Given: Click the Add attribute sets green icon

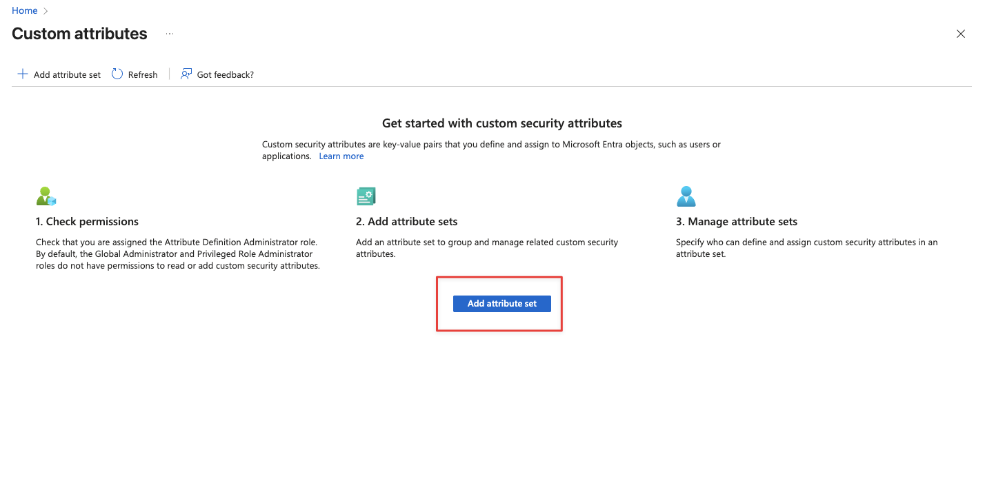Looking at the screenshot, I should click(x=366, y=197).
